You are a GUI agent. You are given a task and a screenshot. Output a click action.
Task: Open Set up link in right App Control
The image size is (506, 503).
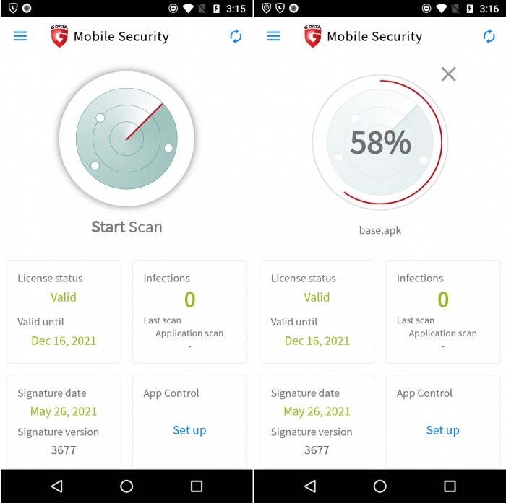[442, 430]
